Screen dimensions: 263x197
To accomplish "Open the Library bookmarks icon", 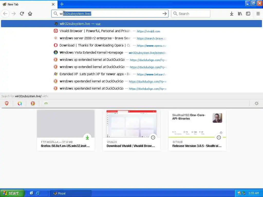I will pyautogui.click(x=240, y=14).
